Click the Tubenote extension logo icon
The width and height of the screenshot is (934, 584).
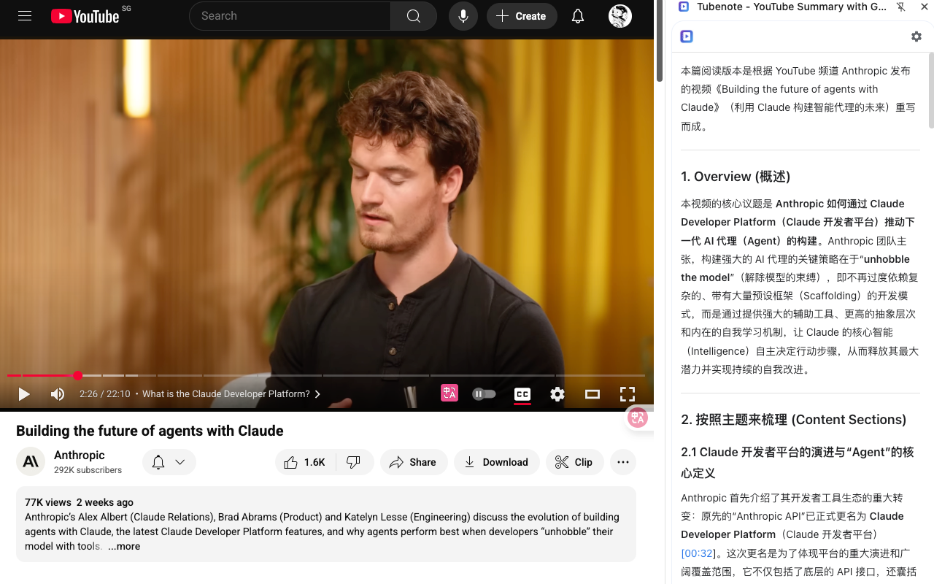(x=686, y=36)
